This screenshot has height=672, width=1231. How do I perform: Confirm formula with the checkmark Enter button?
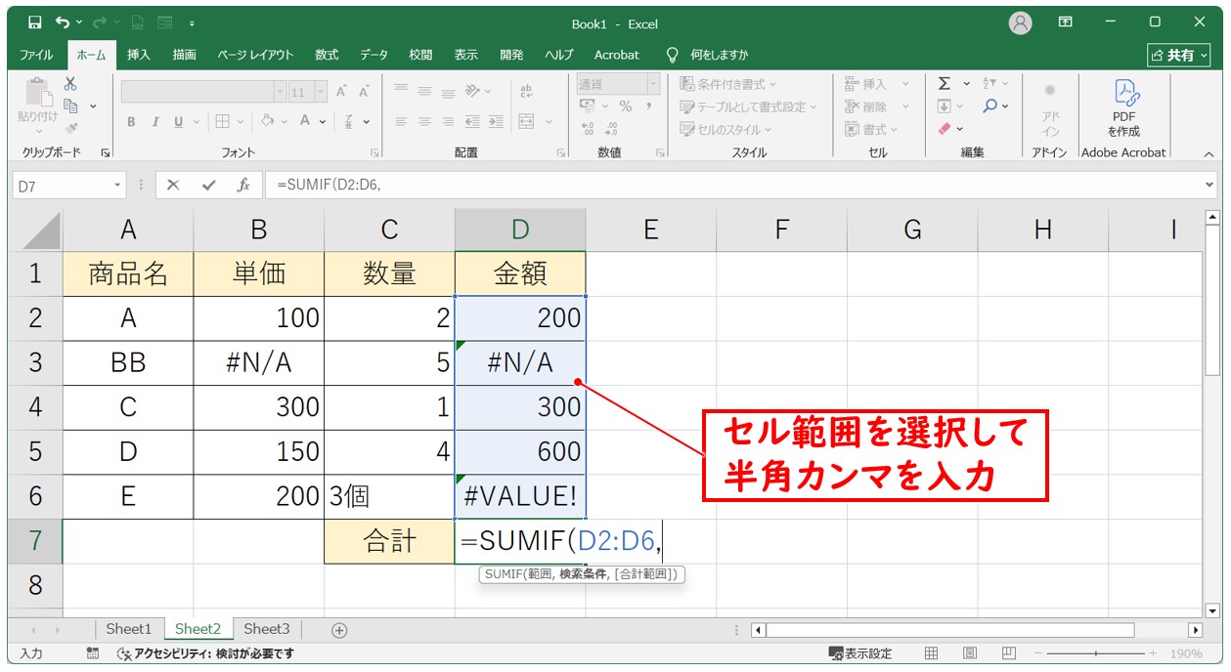tap(208, 185)
